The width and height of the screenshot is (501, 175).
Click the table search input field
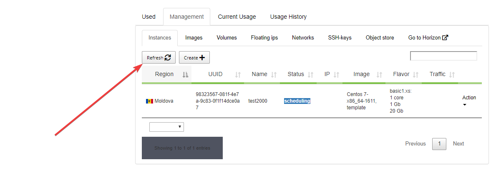click(x=443, y=56)
